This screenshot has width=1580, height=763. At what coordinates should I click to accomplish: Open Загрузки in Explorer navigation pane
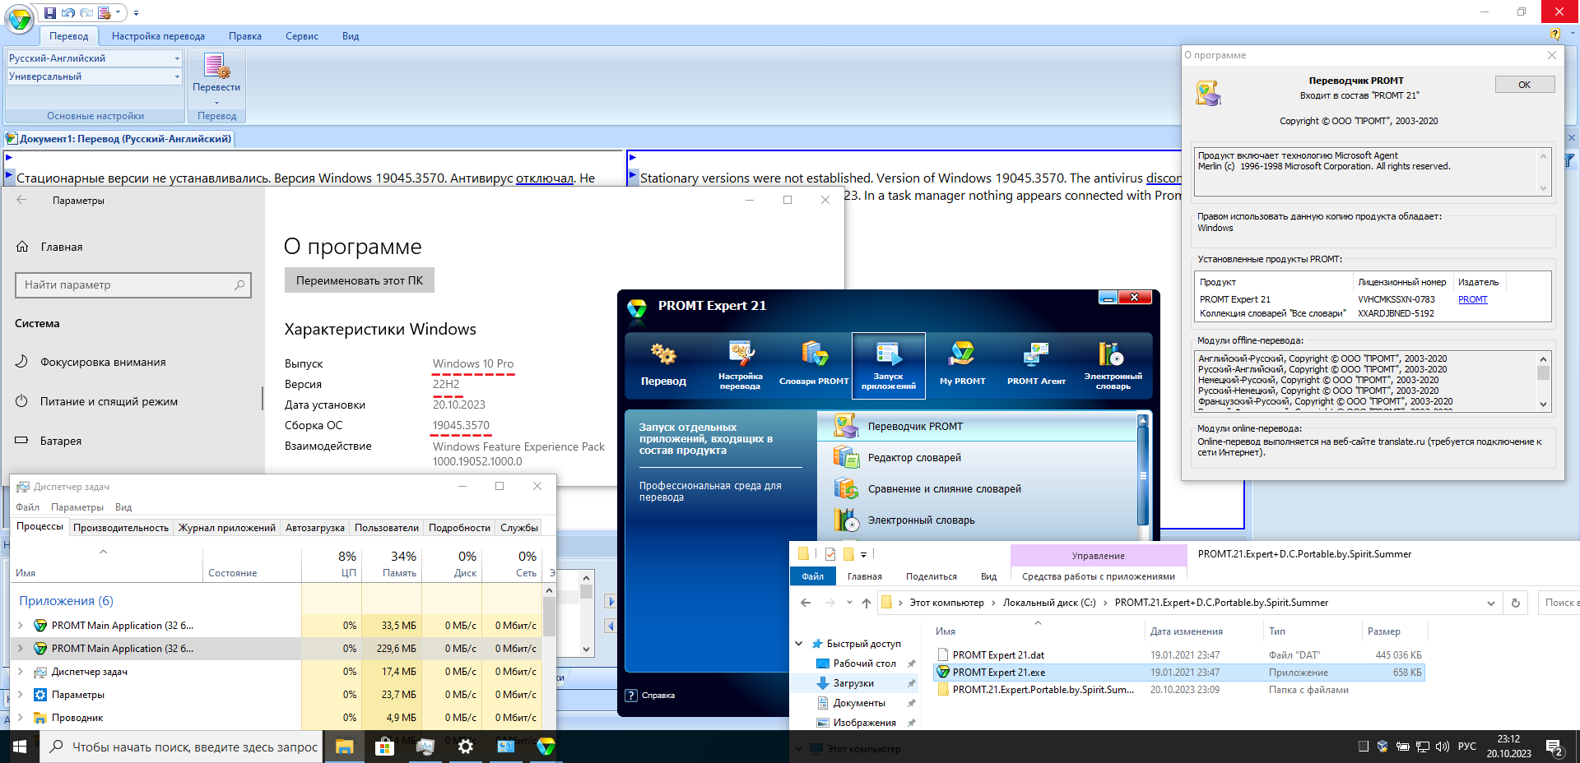click(853, 683)
